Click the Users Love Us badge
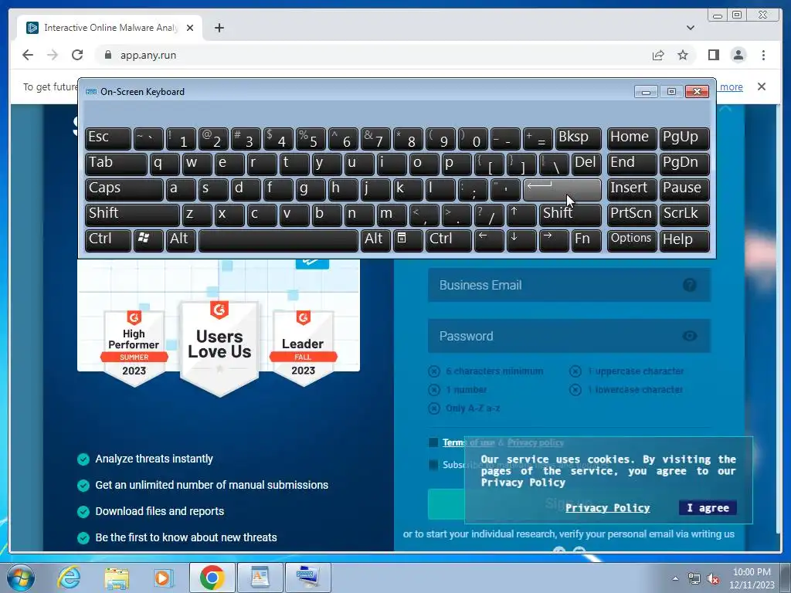This screenshot has height=593, width=791. pyautogui.click(x=219, y=348)
